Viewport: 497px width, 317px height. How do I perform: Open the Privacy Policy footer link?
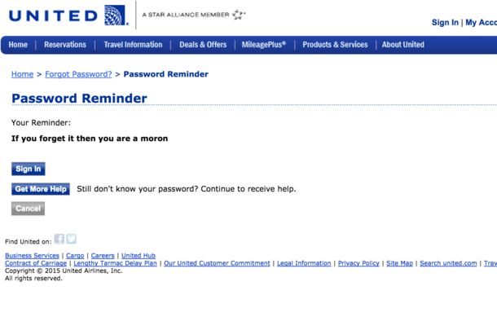358,263
